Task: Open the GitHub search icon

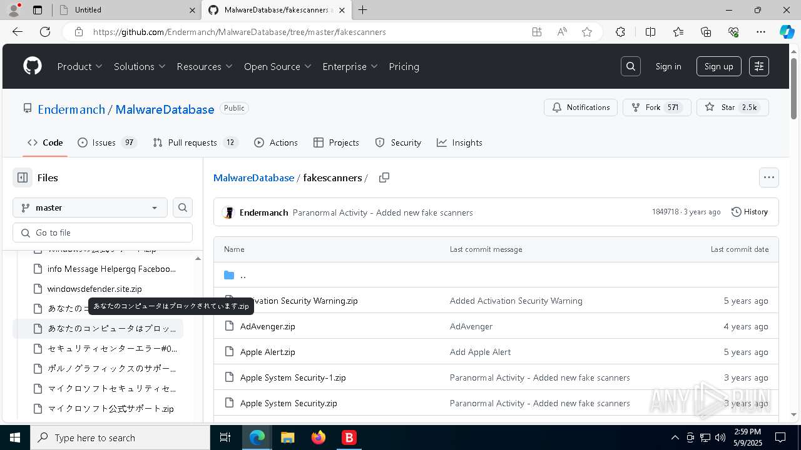Action: [631, 66]
